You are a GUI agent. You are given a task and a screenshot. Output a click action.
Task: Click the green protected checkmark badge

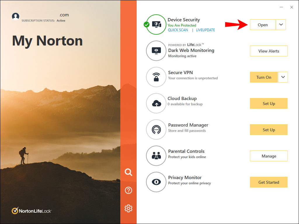pyautogui.click(x=147, y=24)
